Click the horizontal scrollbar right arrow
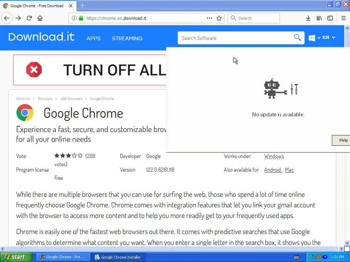The height and width of the screenshot is (262, 350). coord(341,249)
